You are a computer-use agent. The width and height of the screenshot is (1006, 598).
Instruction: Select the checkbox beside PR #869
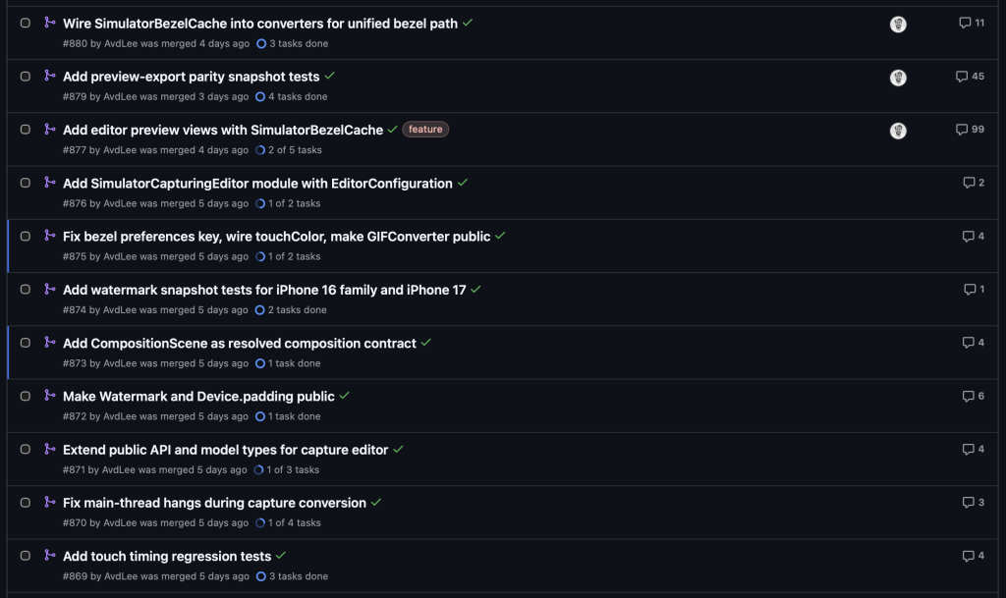pos(27,556)
